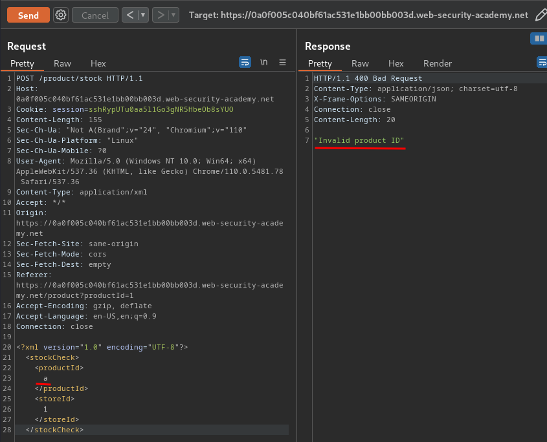Open the forward history dropdown arrow
547x442 pixels.
coord(173,15)
